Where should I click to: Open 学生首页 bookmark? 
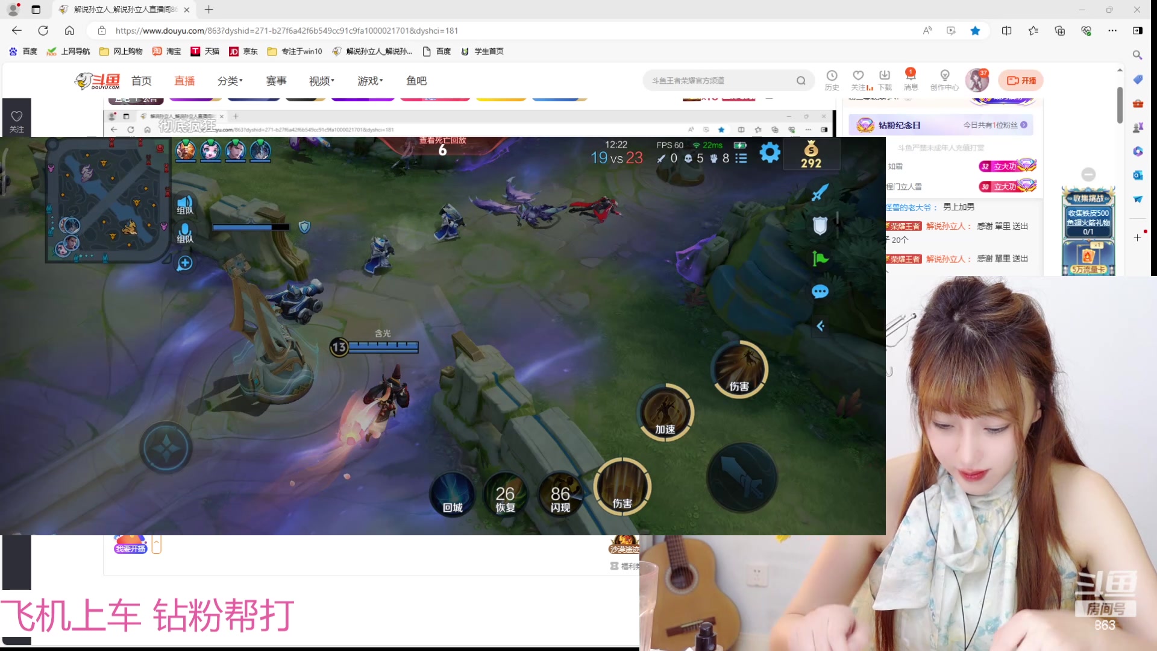point(482,51)
